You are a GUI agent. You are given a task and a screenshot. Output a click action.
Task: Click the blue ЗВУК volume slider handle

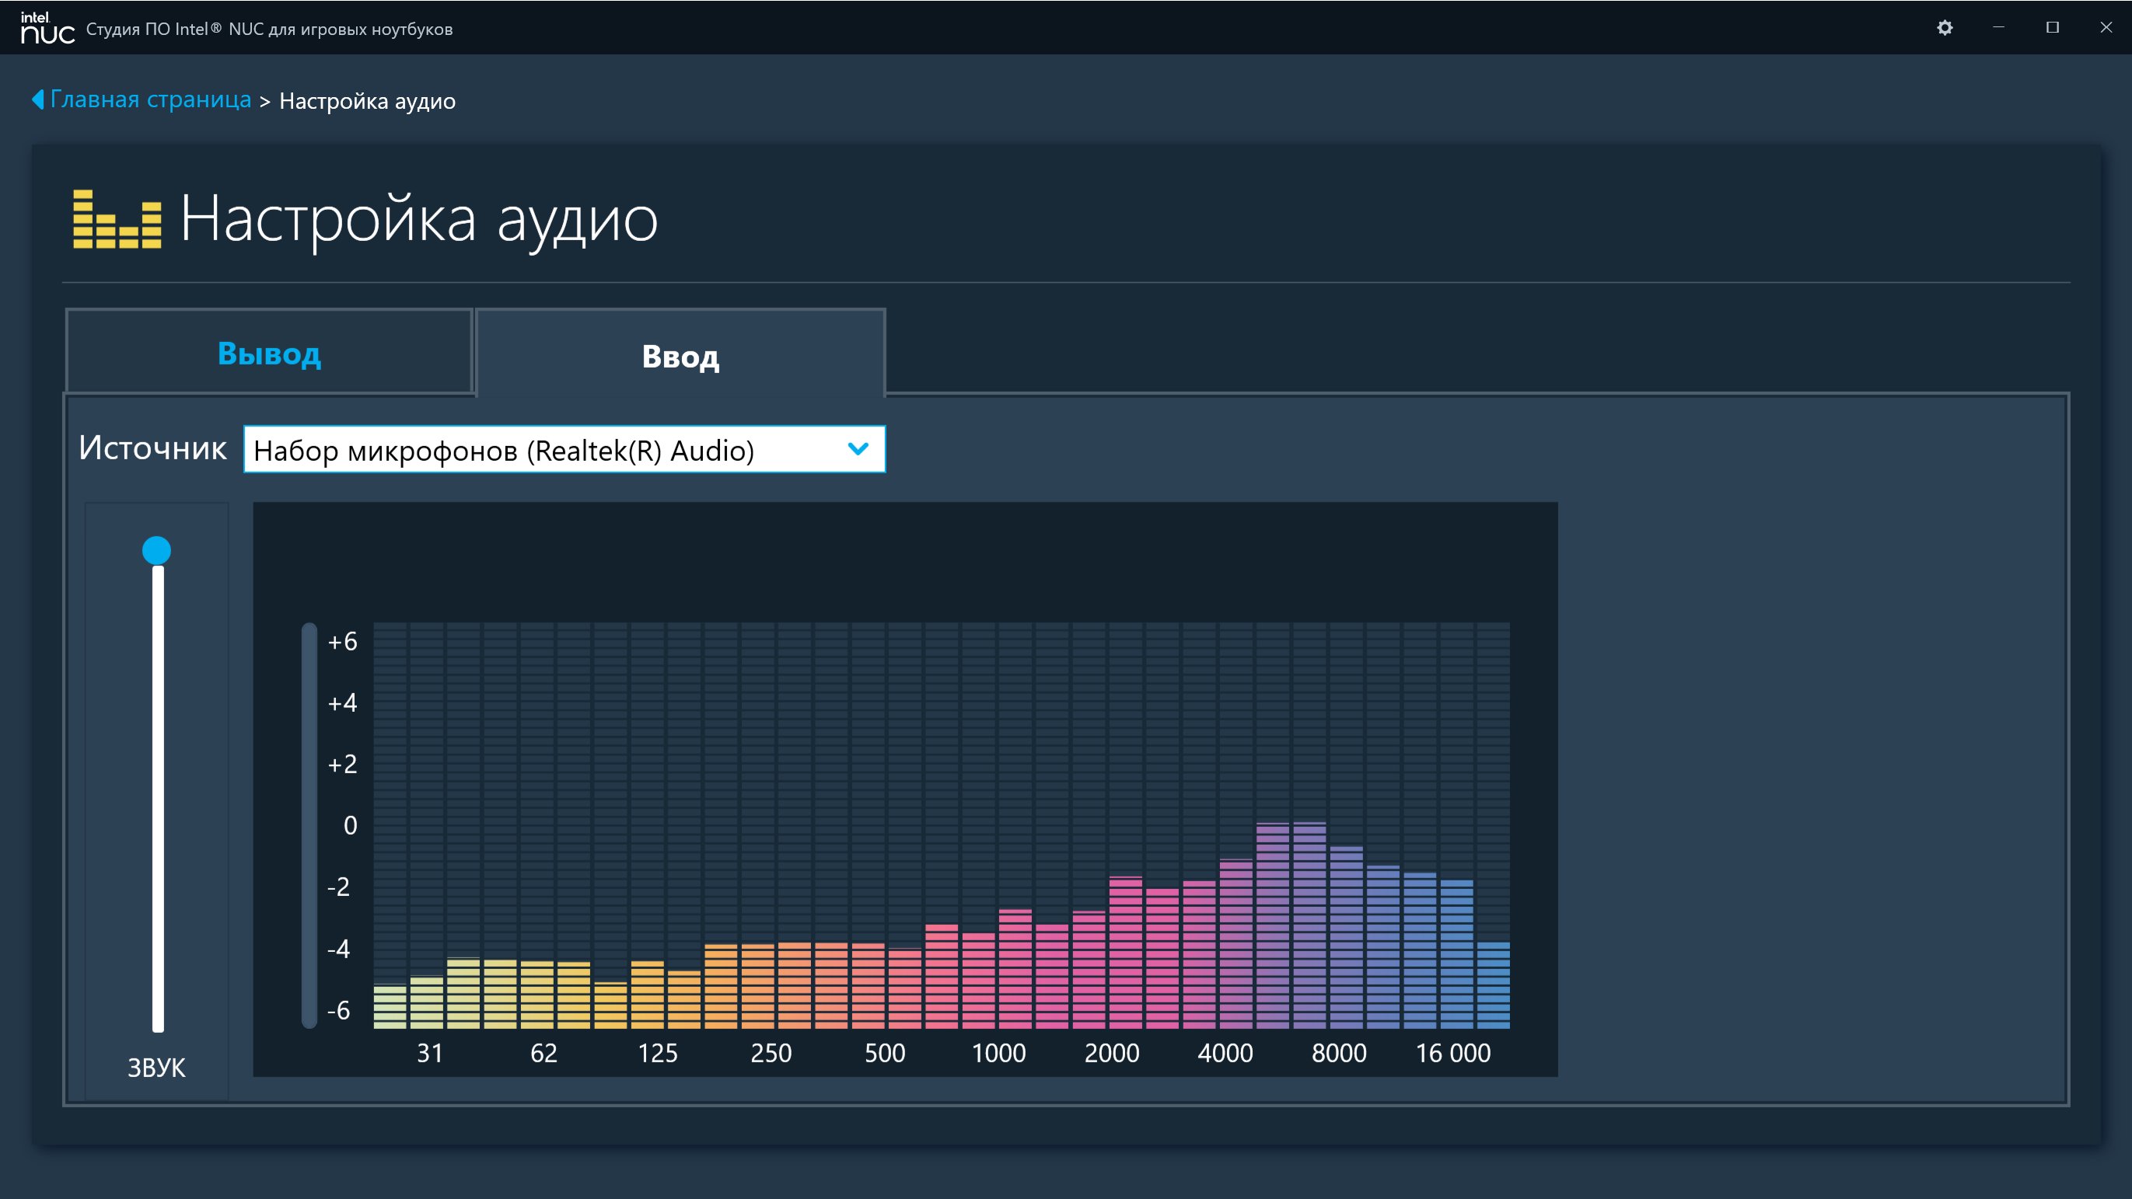156,550
